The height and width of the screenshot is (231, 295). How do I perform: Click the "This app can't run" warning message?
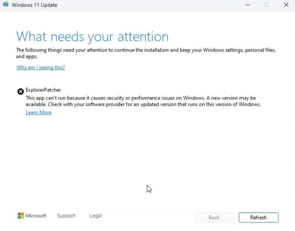143,101
